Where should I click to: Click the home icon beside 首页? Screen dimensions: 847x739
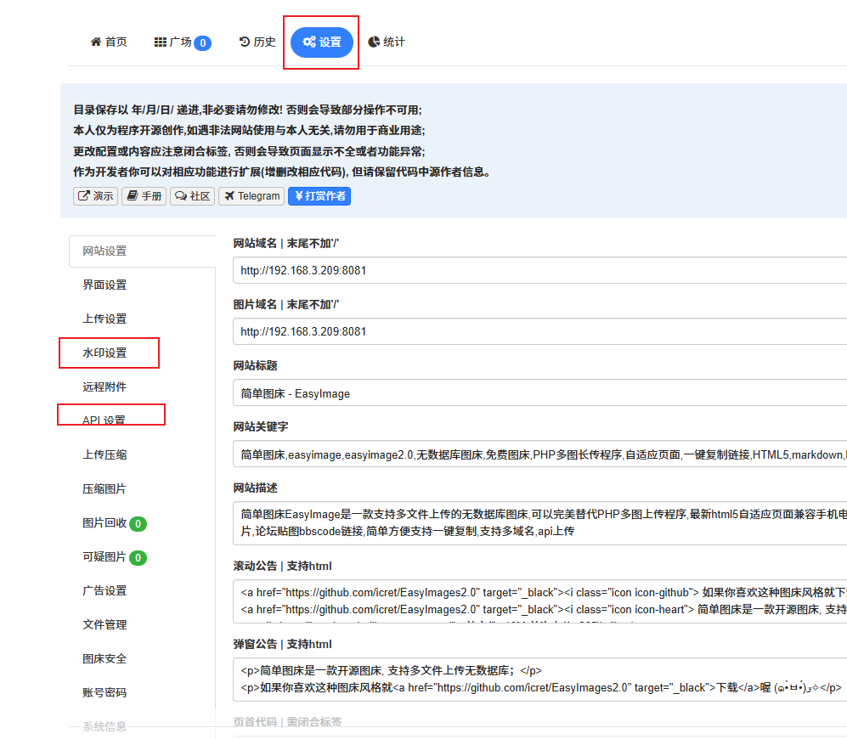pyautogui.click(x=96, y=42)
